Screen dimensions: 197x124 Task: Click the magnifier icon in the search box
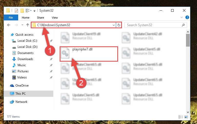(183, 25)
